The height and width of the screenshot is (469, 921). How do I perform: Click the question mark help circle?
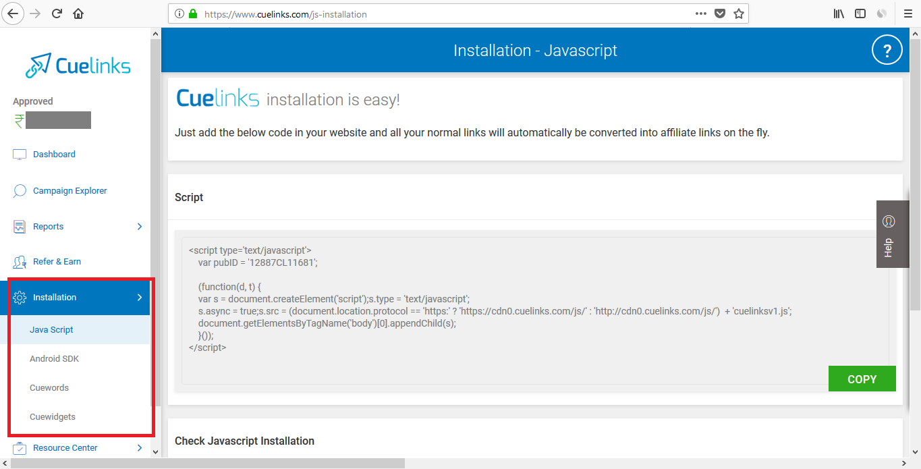pos(887,51)
